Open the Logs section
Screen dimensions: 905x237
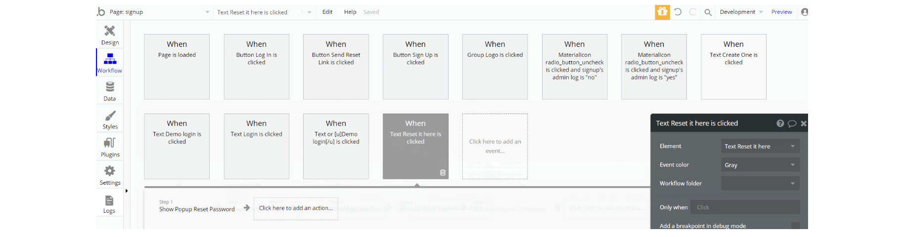109,203
